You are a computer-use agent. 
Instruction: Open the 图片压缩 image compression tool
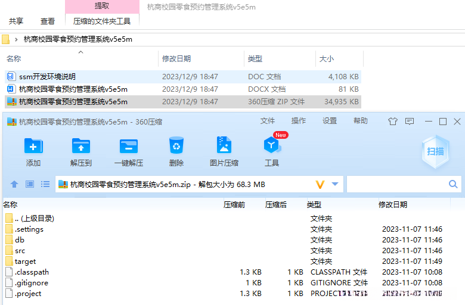(224, 145)
